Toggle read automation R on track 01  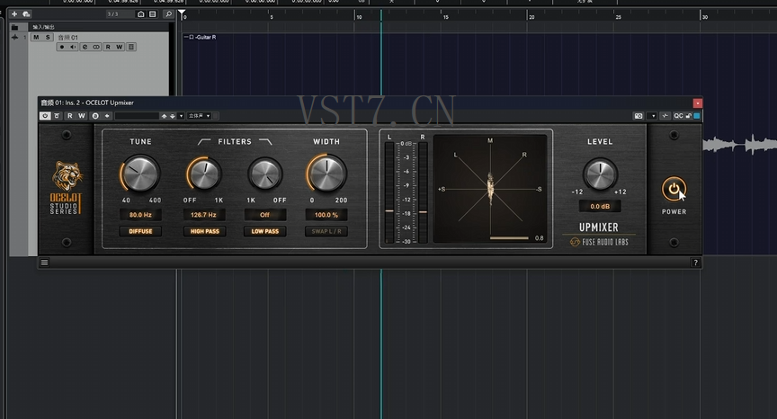coord(108,47)
